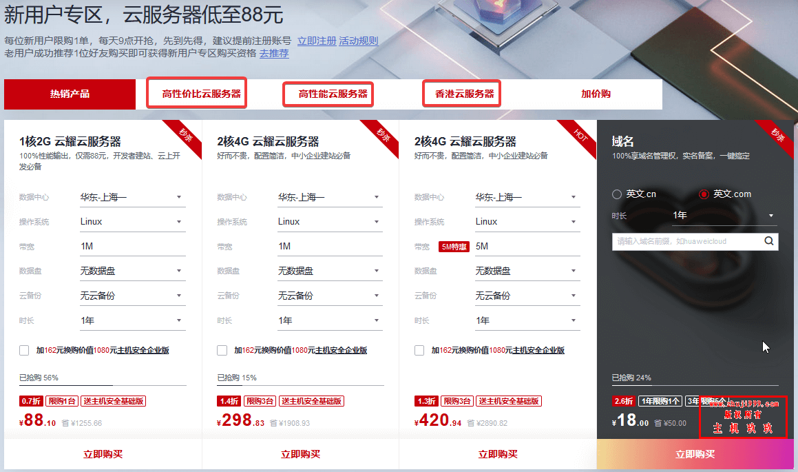Click the domain name prefix input field
The image size is (798, 472).
(685, 241)
